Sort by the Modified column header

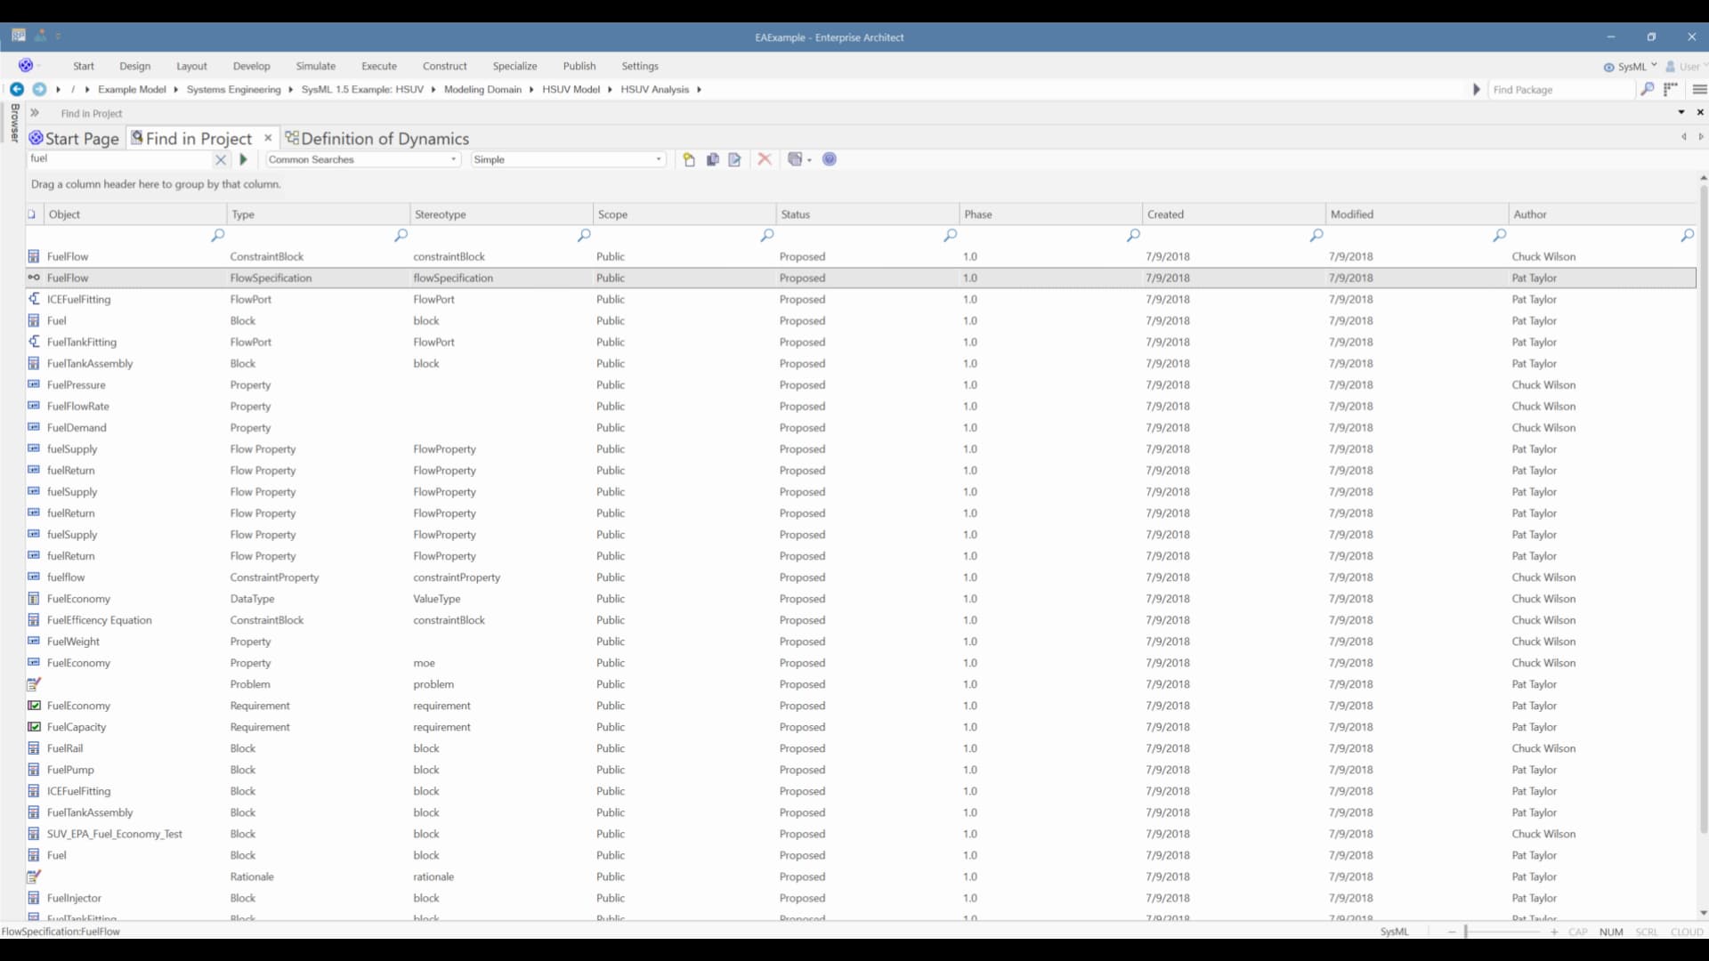tap(1416, 214)
